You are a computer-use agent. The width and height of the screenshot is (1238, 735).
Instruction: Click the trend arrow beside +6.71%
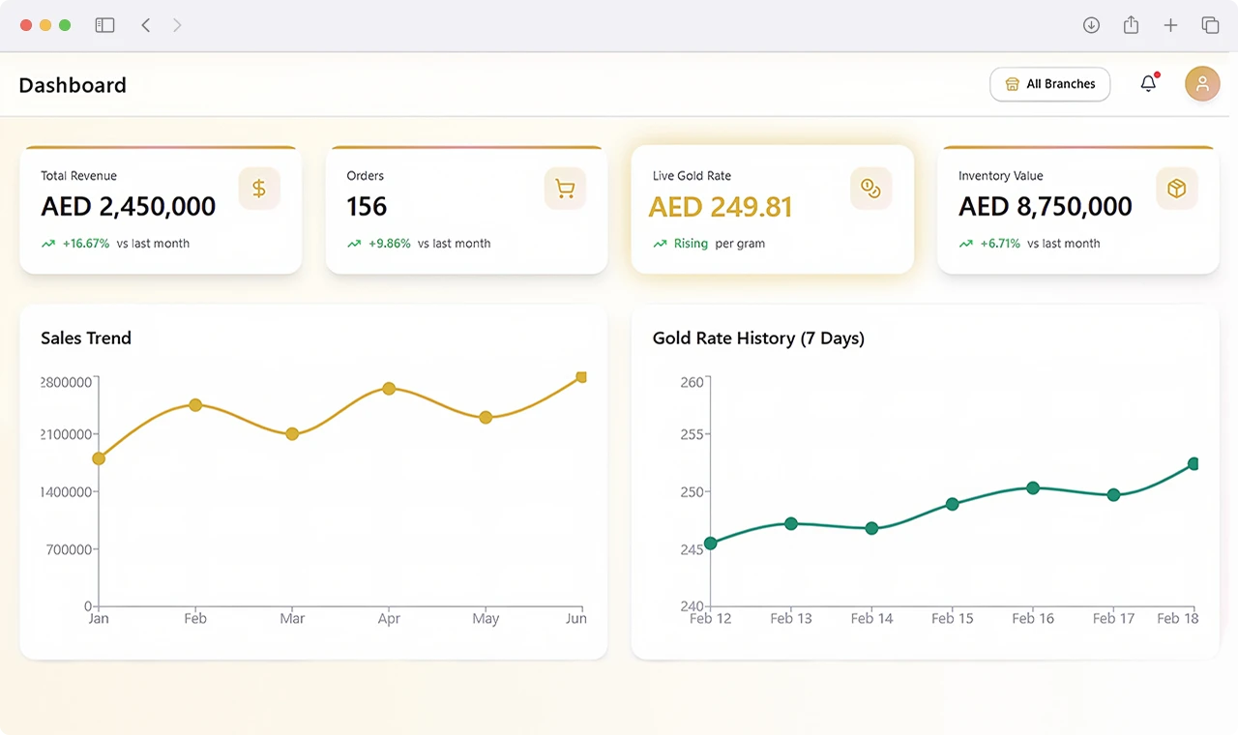pos(965,244)
